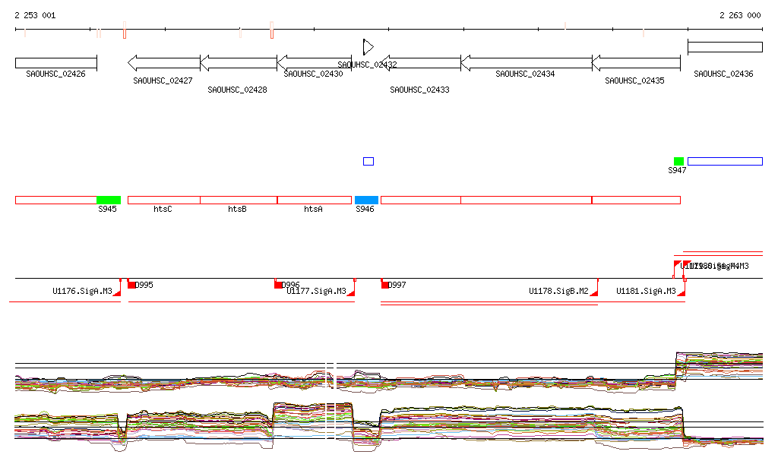
Task: Click the red D997 marker
Action: pyautogui.click(x=385, y=285)
